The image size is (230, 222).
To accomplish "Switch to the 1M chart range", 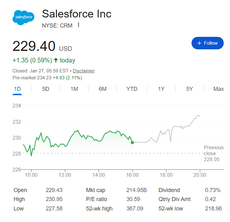I will point(74,89).
